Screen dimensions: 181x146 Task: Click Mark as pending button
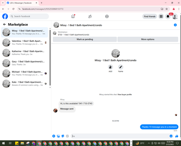[85, 39]
